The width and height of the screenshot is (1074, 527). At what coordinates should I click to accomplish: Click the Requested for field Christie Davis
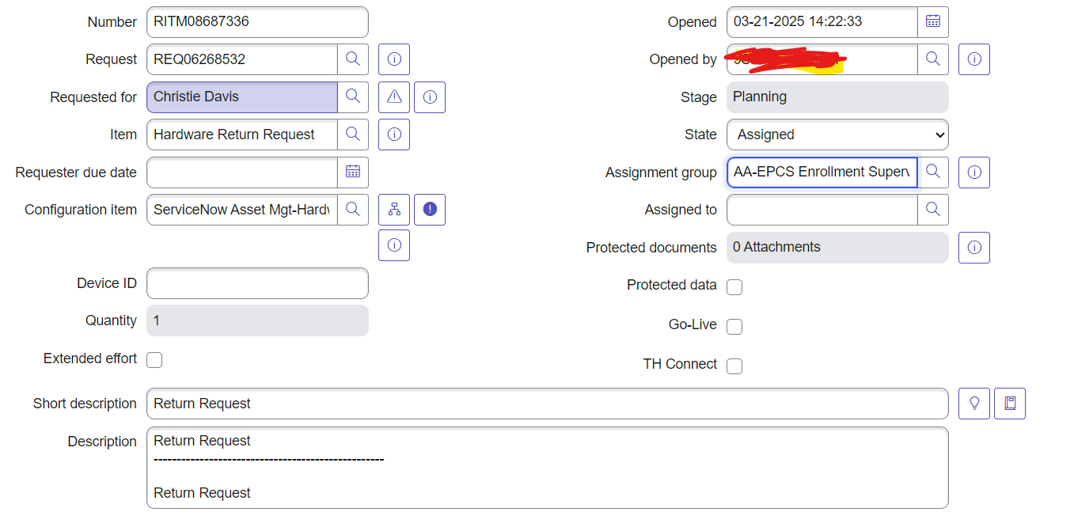[x=242, y=97]
